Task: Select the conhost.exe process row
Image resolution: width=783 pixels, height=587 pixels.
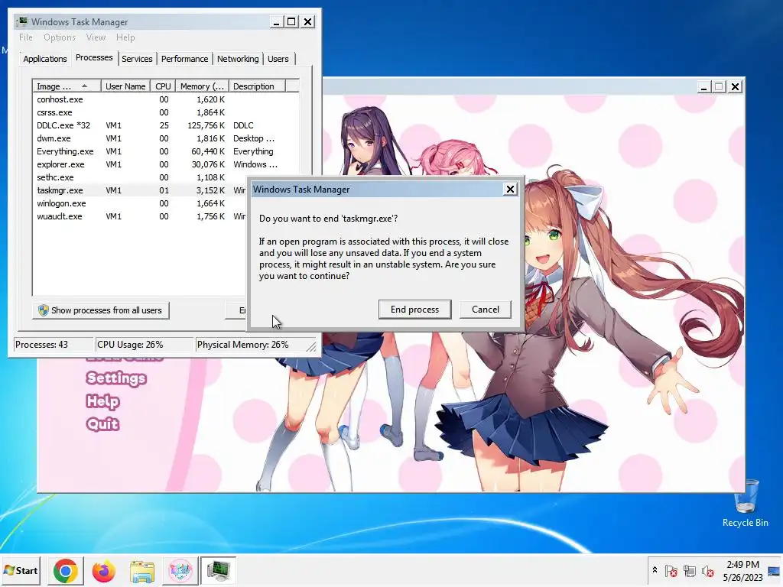Action: (x=165, y=99)
